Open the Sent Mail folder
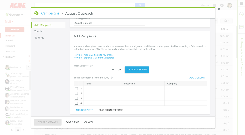The width and height of the screenshot is (245, 135). pos(10,52)
